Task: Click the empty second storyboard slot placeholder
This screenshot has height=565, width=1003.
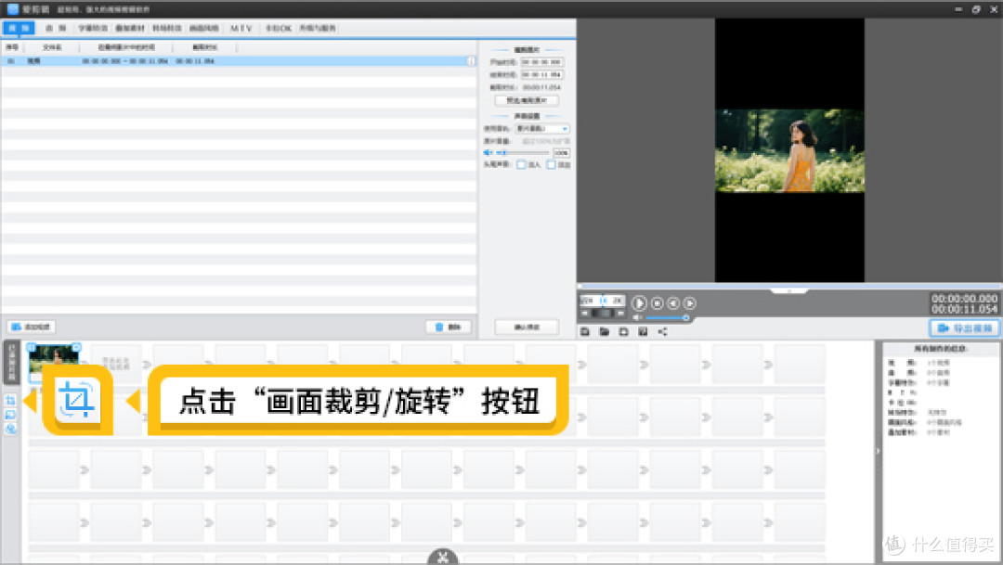Action: pyautogui.click(x=115, y=363)
